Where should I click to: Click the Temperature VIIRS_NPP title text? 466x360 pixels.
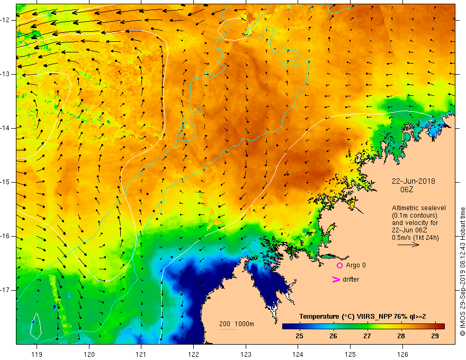(x=362, y=317)
